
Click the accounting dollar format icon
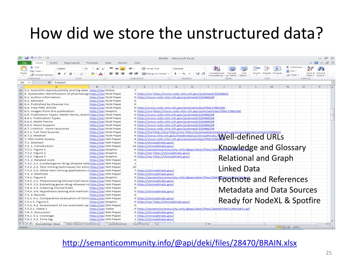coord(175,73)
